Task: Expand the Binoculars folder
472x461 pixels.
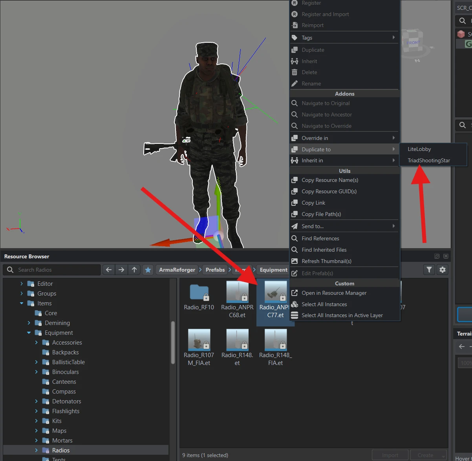Action: pyautogui.click(x=37, y=372)
